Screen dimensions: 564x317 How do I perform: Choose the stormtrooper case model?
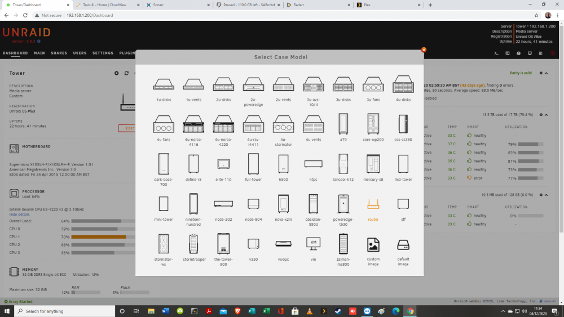193,244
